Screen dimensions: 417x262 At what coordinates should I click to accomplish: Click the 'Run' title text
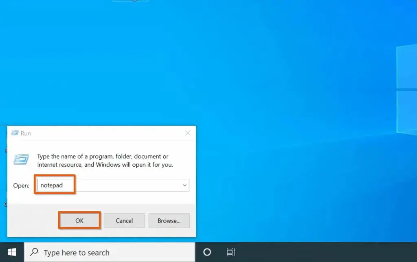coord(26,133)
